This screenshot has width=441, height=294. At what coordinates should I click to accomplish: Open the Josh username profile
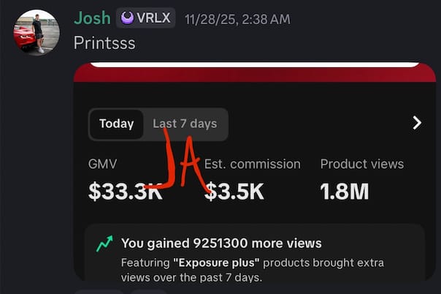click(x=92, y=18)
